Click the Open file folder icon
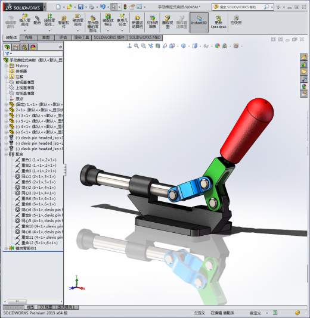The image size is (310, 318). pyautogui.click(x=69, y=7)
